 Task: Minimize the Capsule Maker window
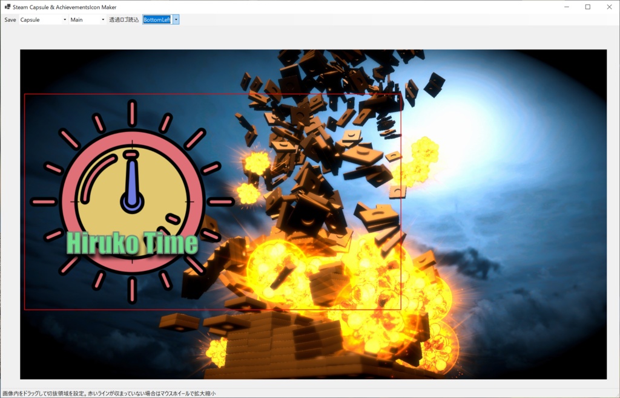567,7
